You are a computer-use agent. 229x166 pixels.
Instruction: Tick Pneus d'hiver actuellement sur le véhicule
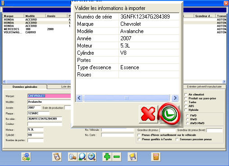[x=139, y=135]
